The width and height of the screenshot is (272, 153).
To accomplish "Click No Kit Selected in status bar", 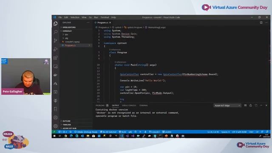I will (108, 132).
